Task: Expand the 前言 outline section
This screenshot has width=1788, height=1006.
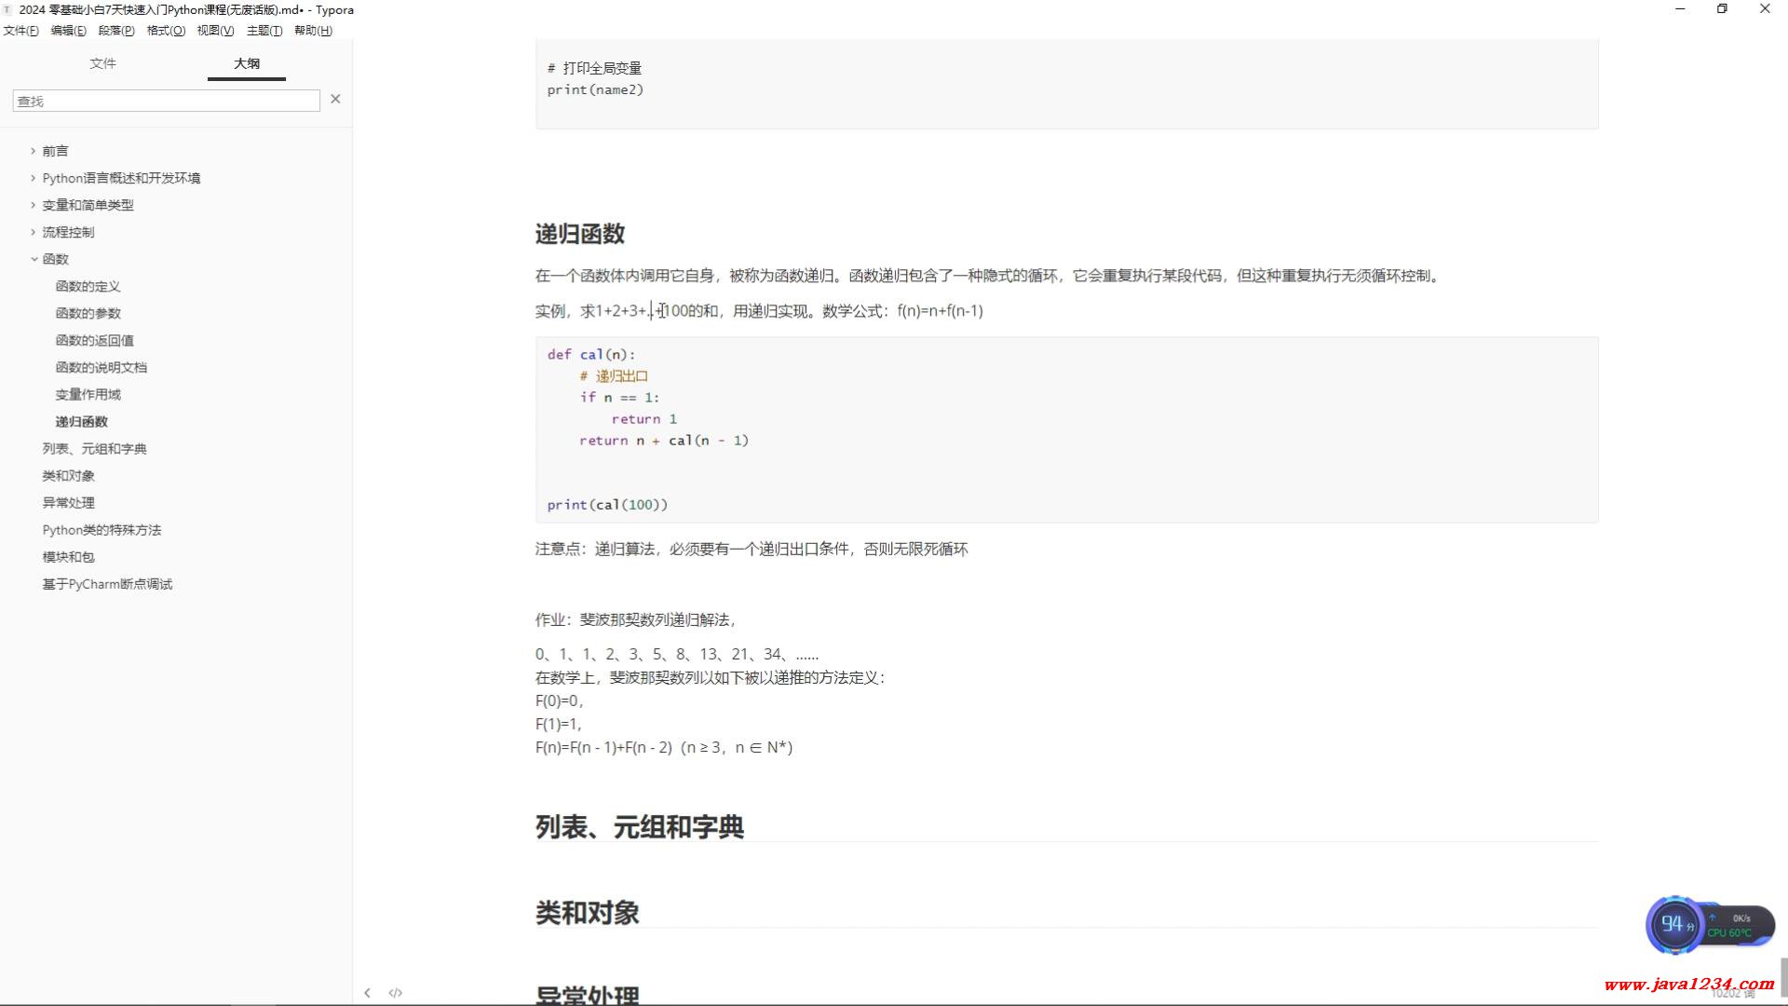Action: click(x=34, y=151)
